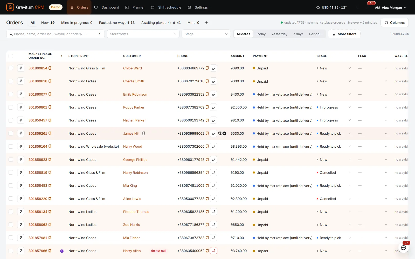Select the Period... date range option
Image resolution: width=415 pixels, height=259 pixels.
pos(316,34)
